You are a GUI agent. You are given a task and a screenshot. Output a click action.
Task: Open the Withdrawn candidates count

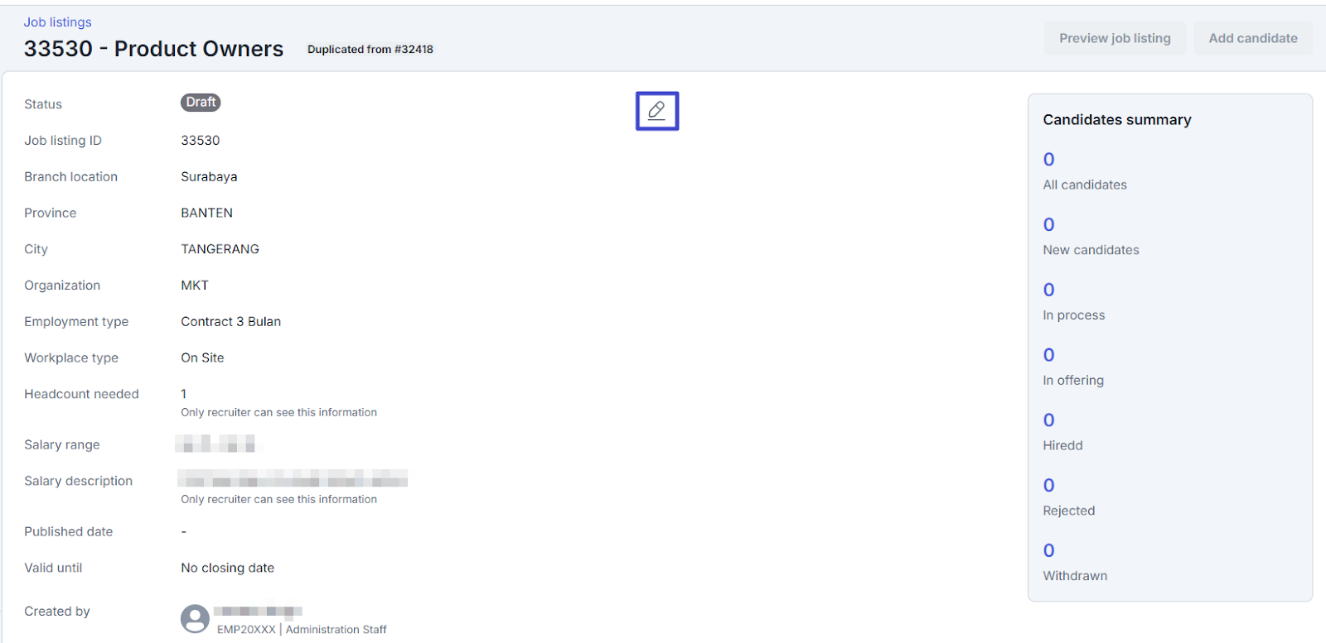(1048, 551)
